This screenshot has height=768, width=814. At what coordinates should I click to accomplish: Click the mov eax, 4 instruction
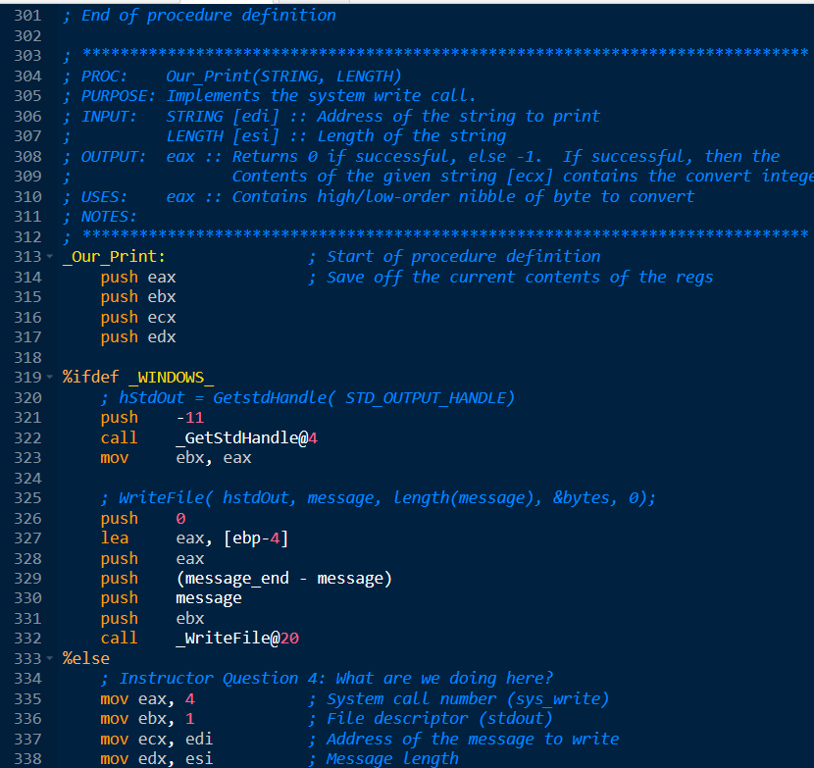tap(147, 698)
